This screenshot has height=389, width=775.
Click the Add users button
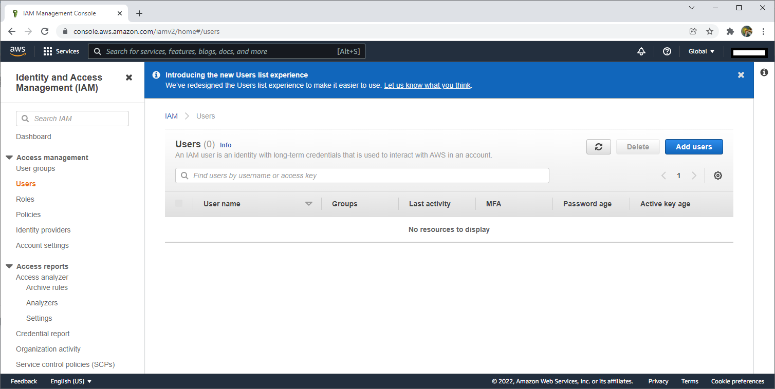click(694, 147)
